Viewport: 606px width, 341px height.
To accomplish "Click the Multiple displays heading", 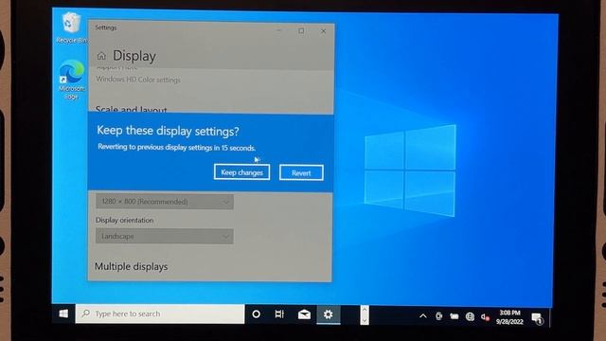I will tap(131, 267).
